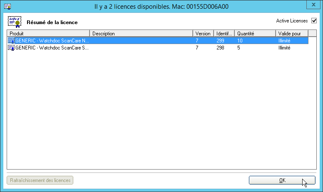Sort by the Version column header
This screenshot has width=323, height=192.
click(x=203, y=33)
